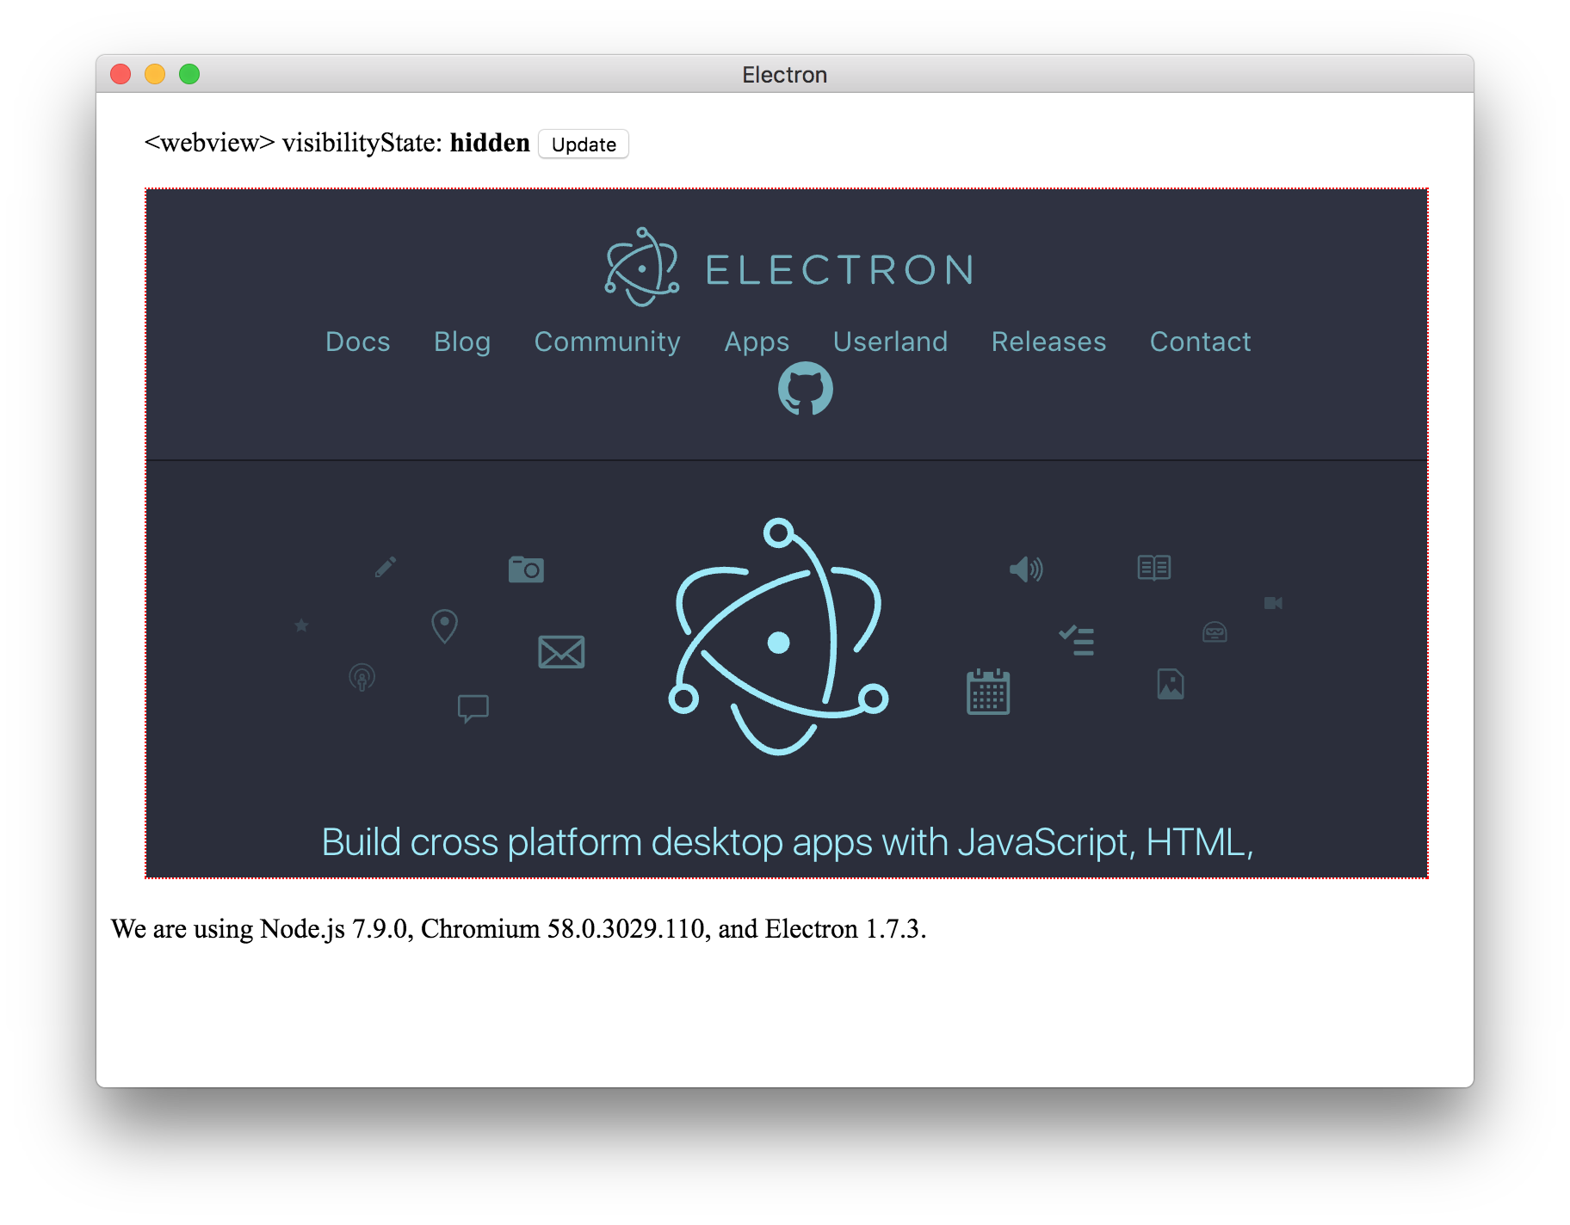Close the Electron window with red button
Image resolution: width=1570 pixels, height=1225 pixels.
click(121, 74)
